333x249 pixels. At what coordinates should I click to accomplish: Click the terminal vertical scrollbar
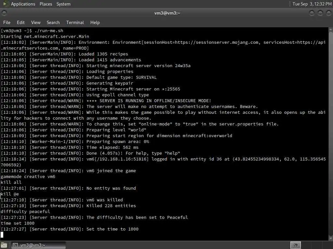(x=331, y=134)
